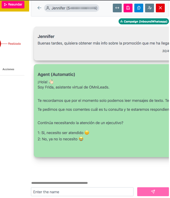Click the person-with-pen edit contact button
Viewport: 170px width, 198px height.
[x=150, y=8]
